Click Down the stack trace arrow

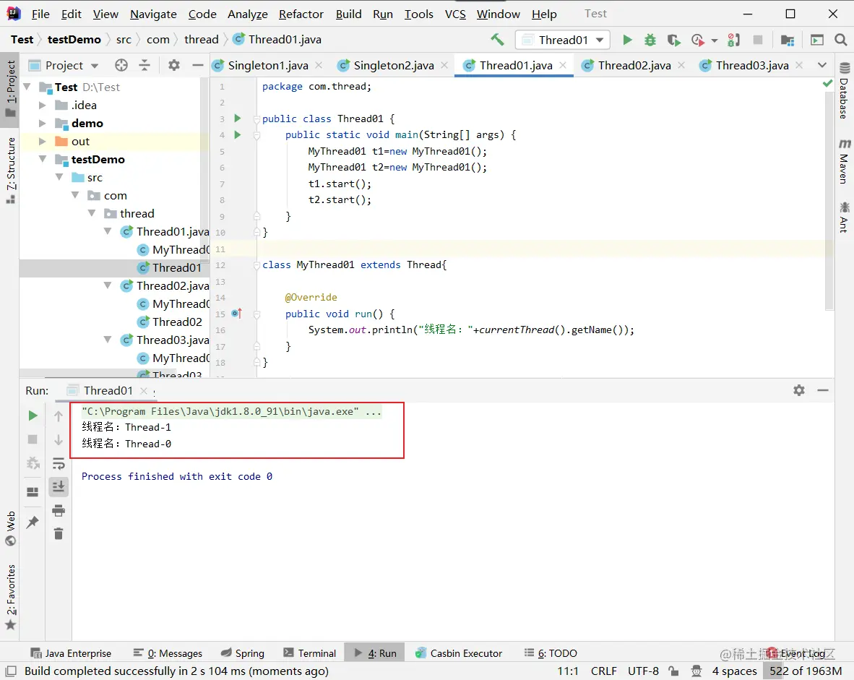click(59, 439)
